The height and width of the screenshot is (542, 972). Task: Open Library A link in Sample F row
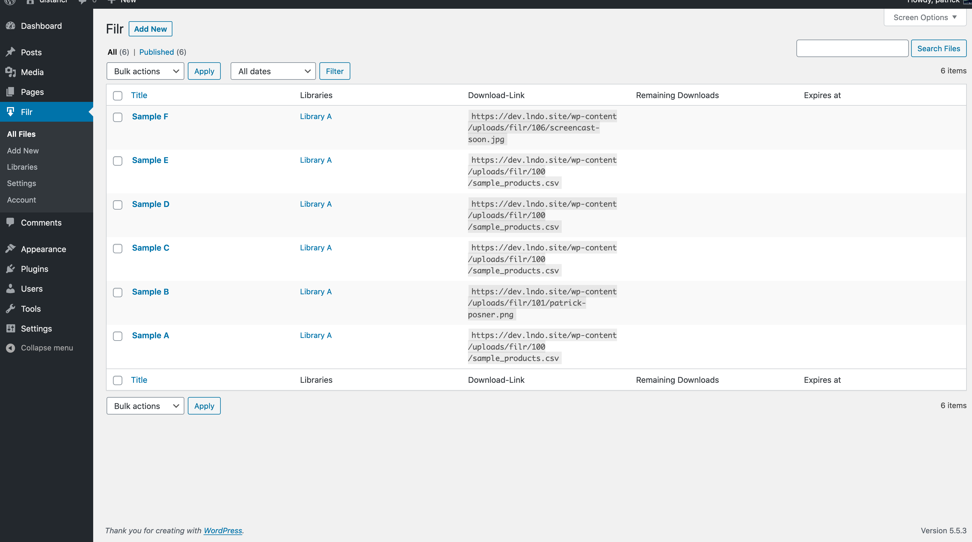coord(315,116)
